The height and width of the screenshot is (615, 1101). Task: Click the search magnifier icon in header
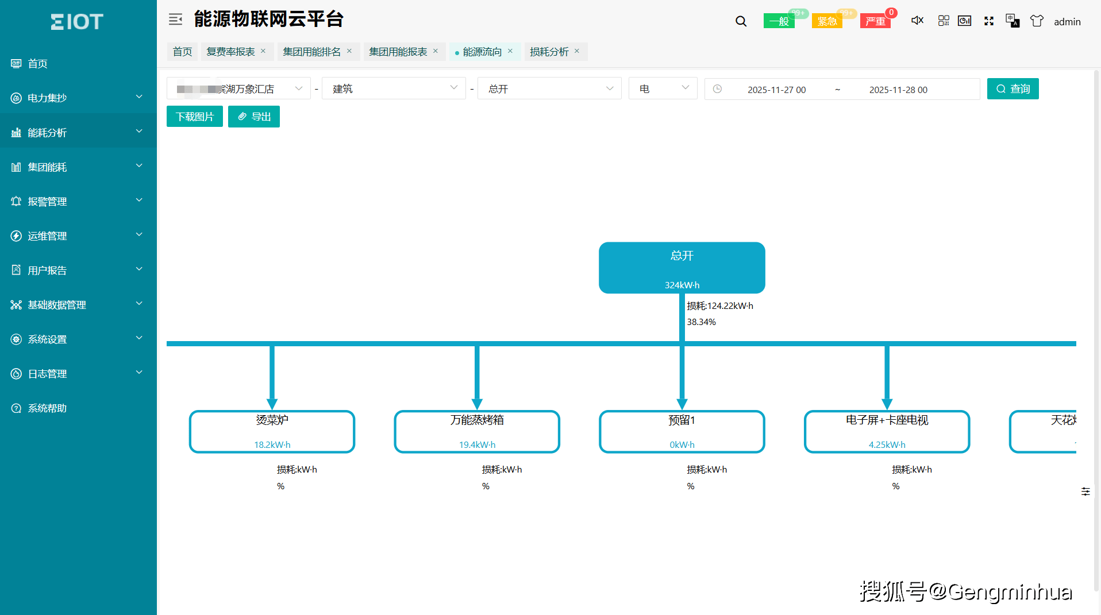741,21
